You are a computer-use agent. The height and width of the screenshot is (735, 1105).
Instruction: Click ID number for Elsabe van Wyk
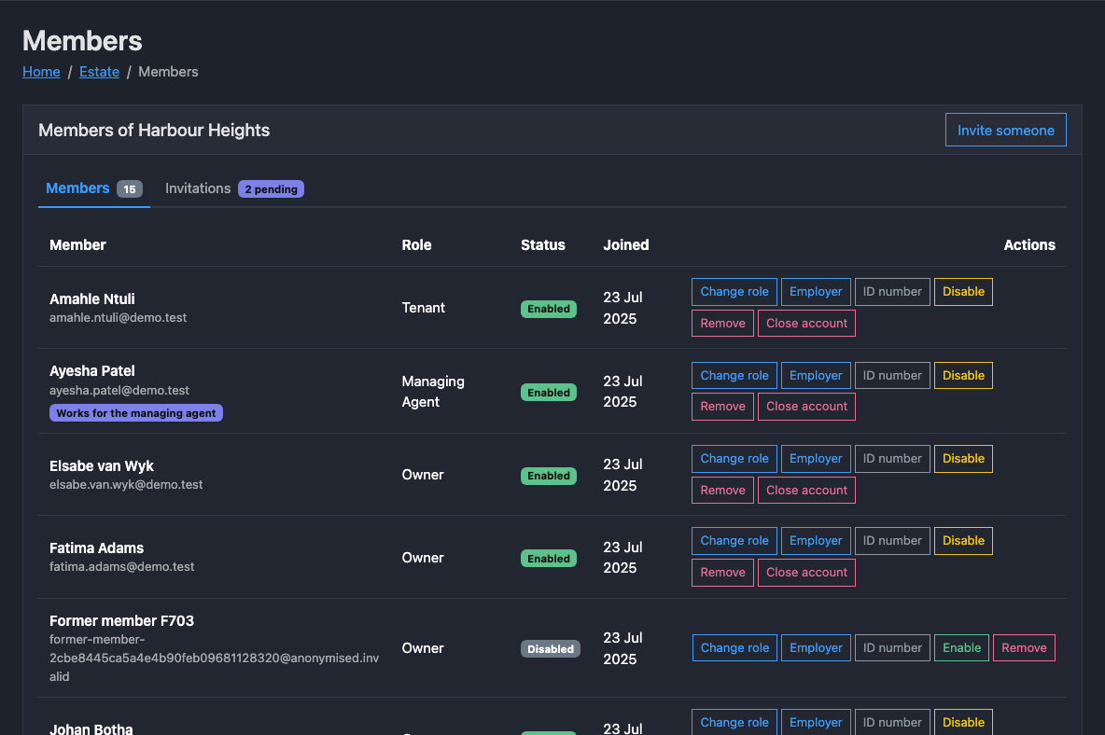pos(892,459)
